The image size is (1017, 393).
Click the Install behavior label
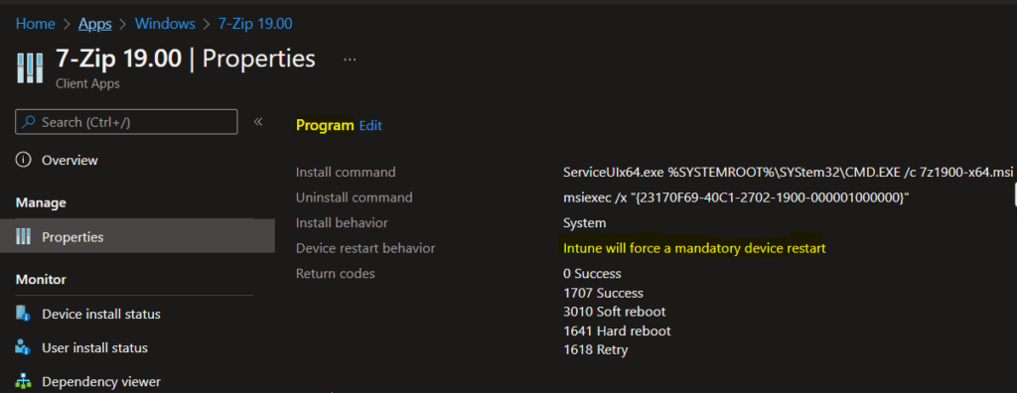tap(342, 223)
